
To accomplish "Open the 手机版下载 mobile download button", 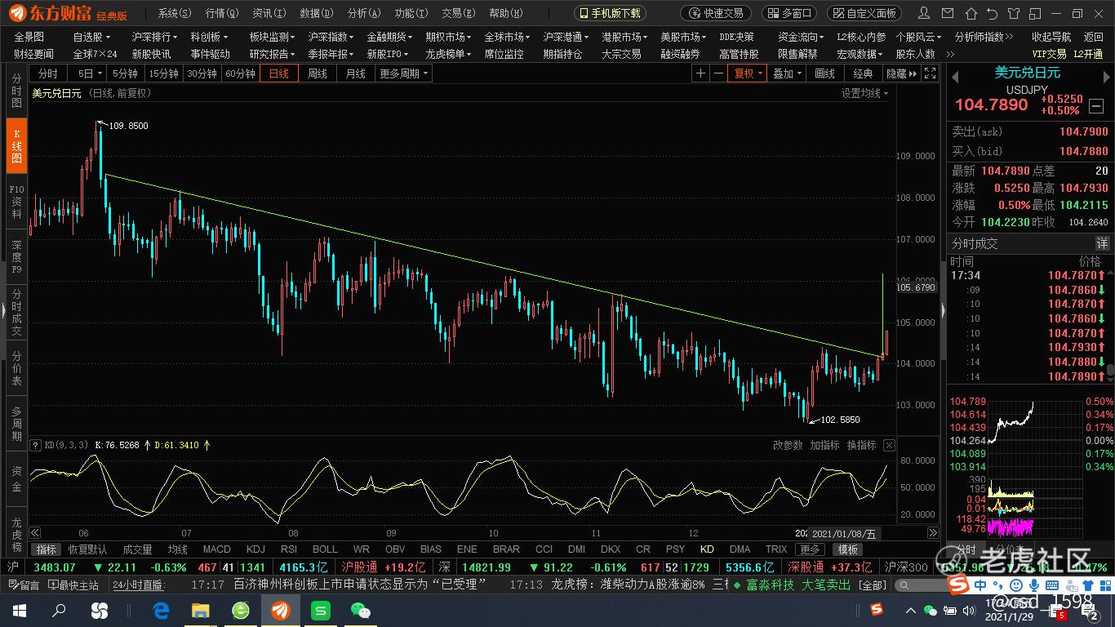I will (x=611, y=13).
